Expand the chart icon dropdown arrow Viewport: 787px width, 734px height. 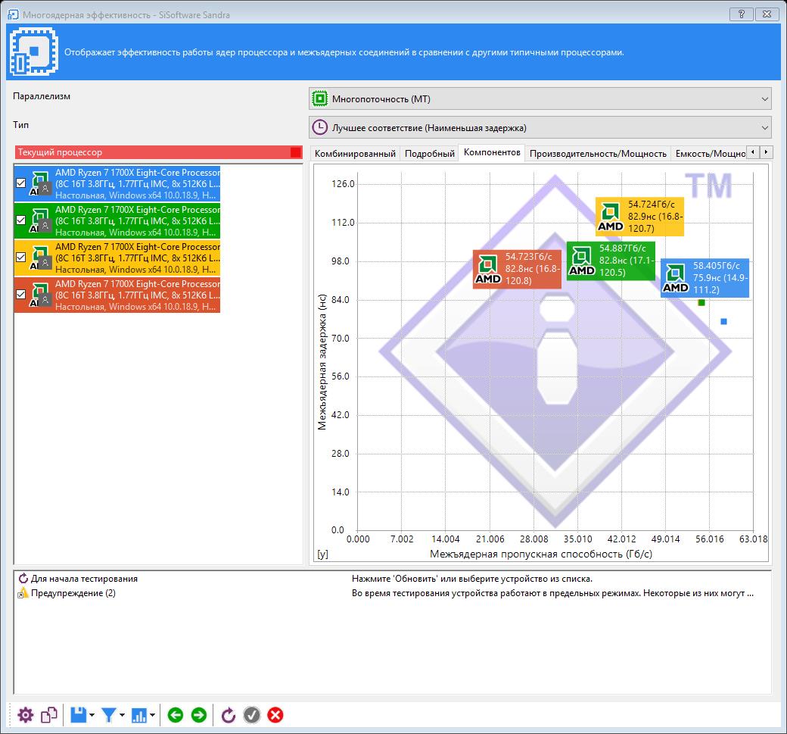(x=152, y=715)
